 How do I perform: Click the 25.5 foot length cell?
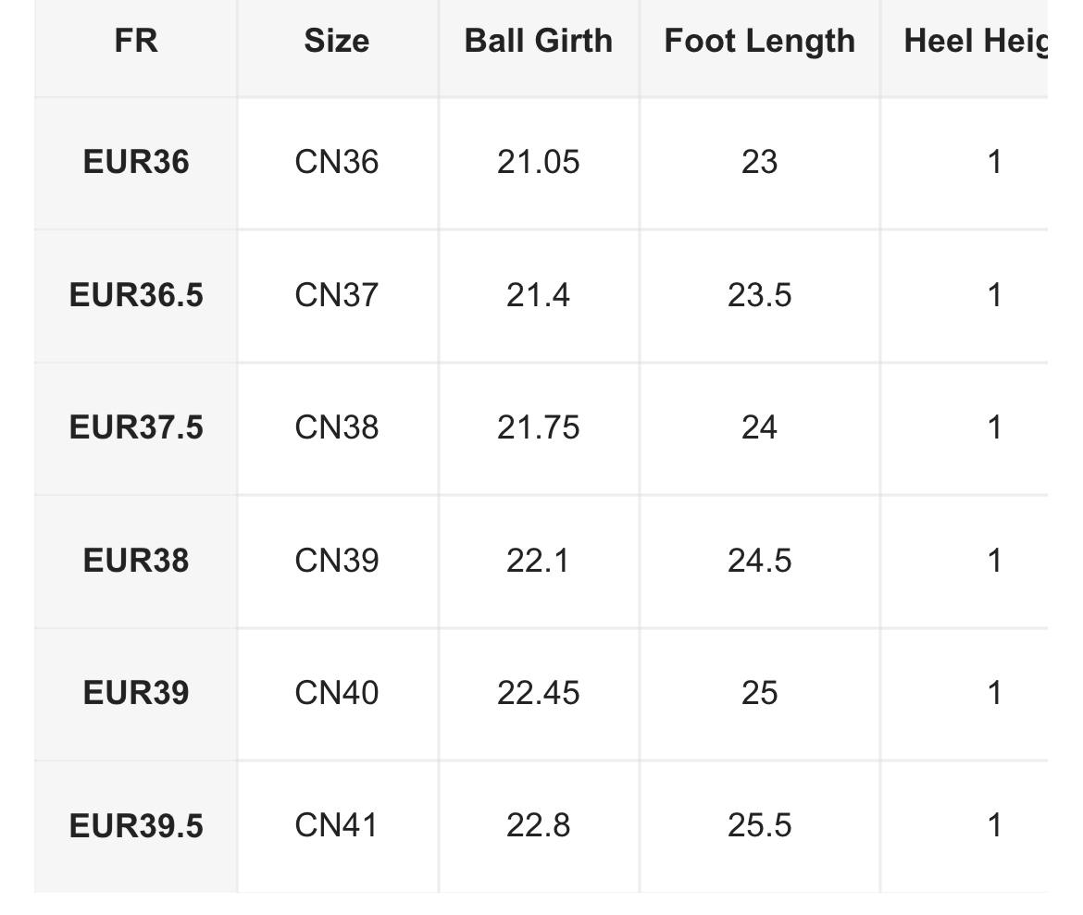pyautogui.click(x=760, y=825)
